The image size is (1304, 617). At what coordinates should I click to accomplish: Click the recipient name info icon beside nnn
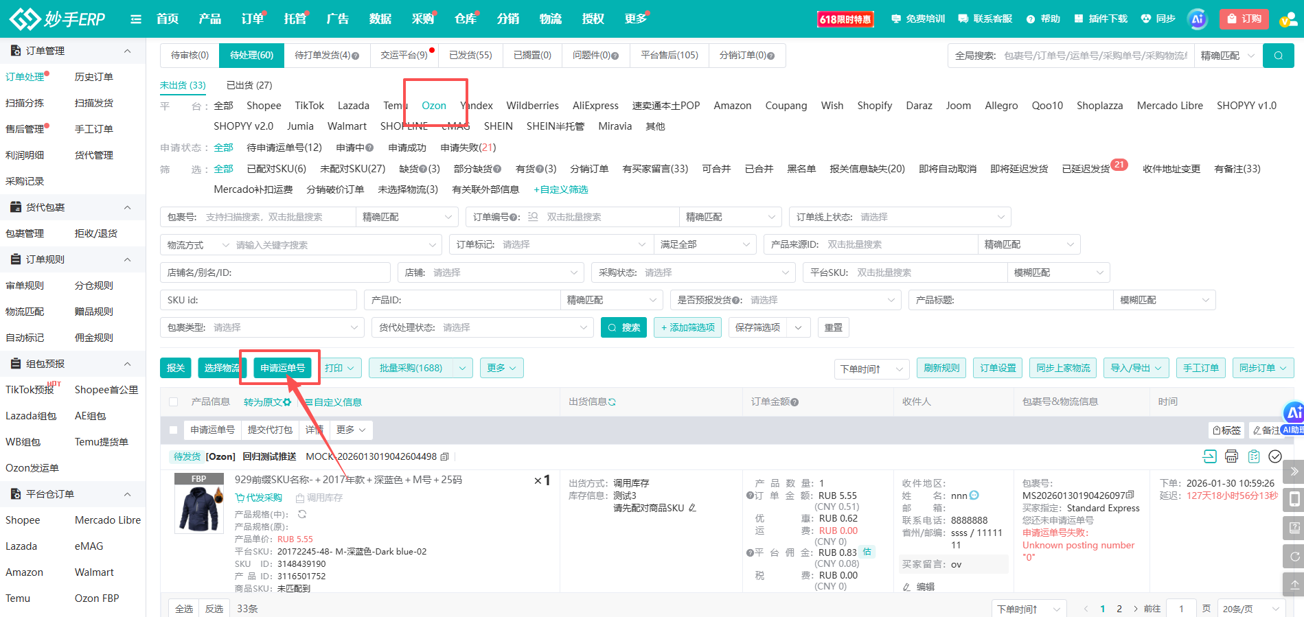(x=974, y=495)
